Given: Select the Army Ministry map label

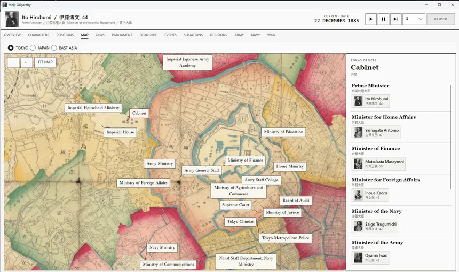Looking at the screenshot, I should click(160, 164).
